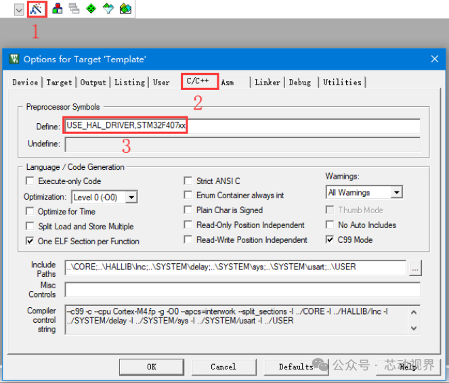449x383 pixels.
Task: Switch to the Linker tab
Action: pyautogui.click(x=268, y=83)
